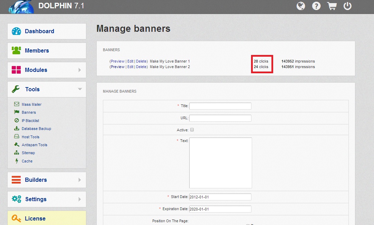
Task: Log out using the power icon
Action: 347,6
